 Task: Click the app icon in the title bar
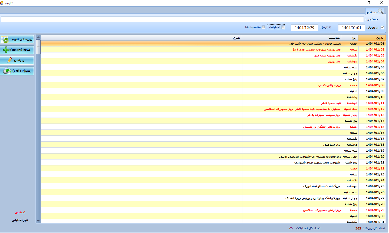click(2, 3)
